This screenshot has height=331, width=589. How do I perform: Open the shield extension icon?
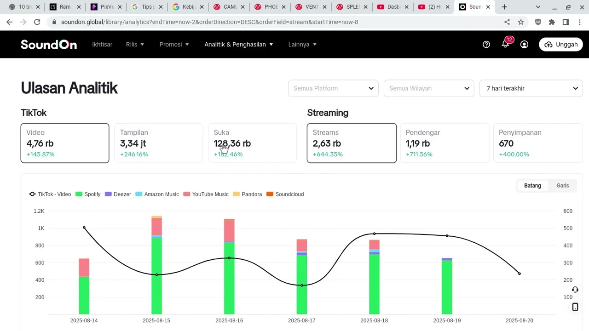click(538, 22)
